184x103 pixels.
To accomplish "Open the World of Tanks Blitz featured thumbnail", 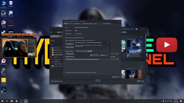I will tap(135, 46).
